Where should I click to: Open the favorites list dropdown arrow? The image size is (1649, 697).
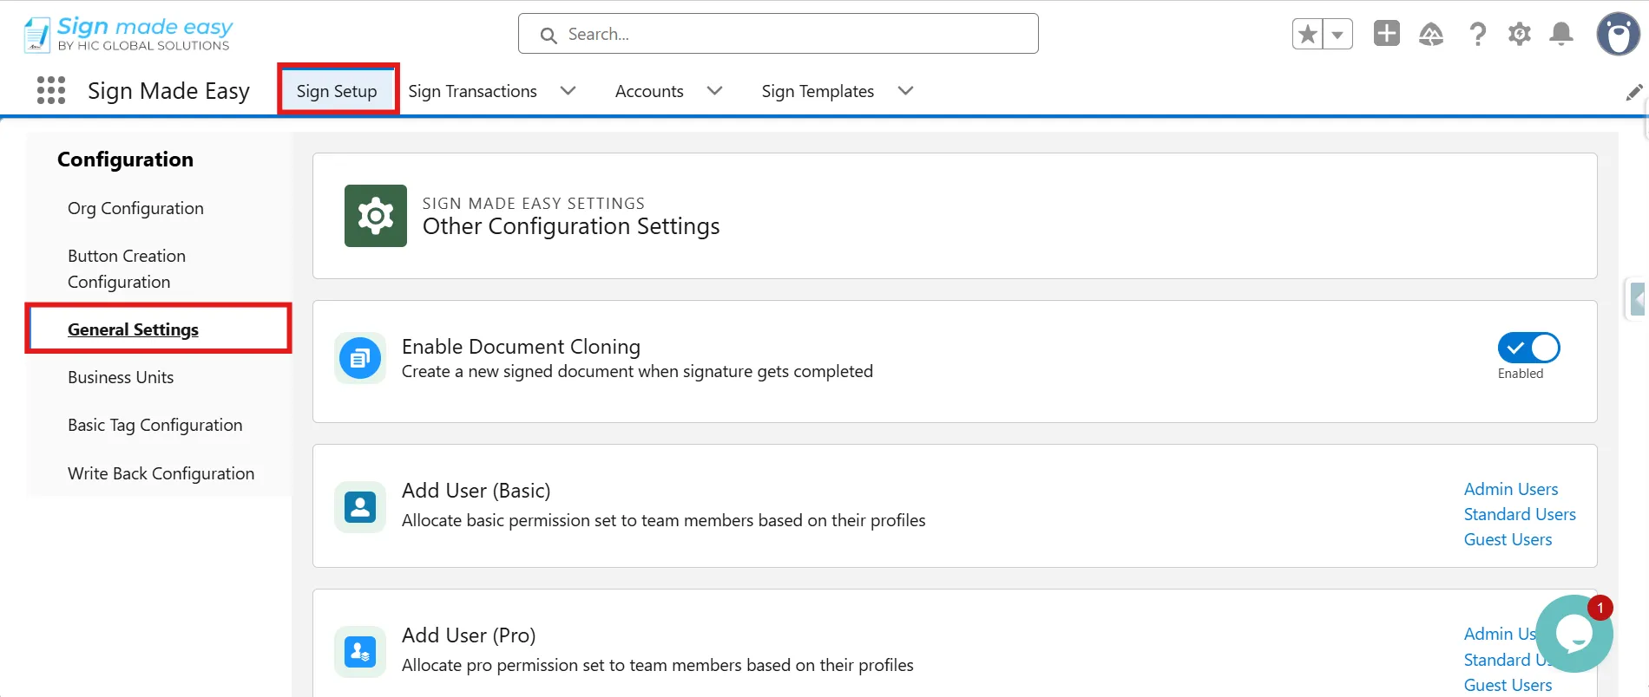pyautogui.click(x=1337, y=35)
